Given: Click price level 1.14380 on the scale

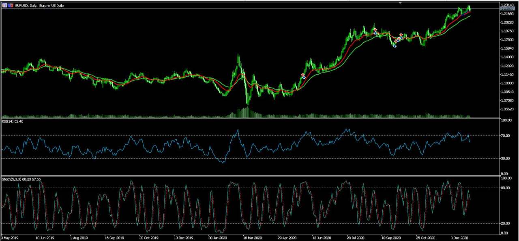Looking at the screenshot, I should (507, 57).
